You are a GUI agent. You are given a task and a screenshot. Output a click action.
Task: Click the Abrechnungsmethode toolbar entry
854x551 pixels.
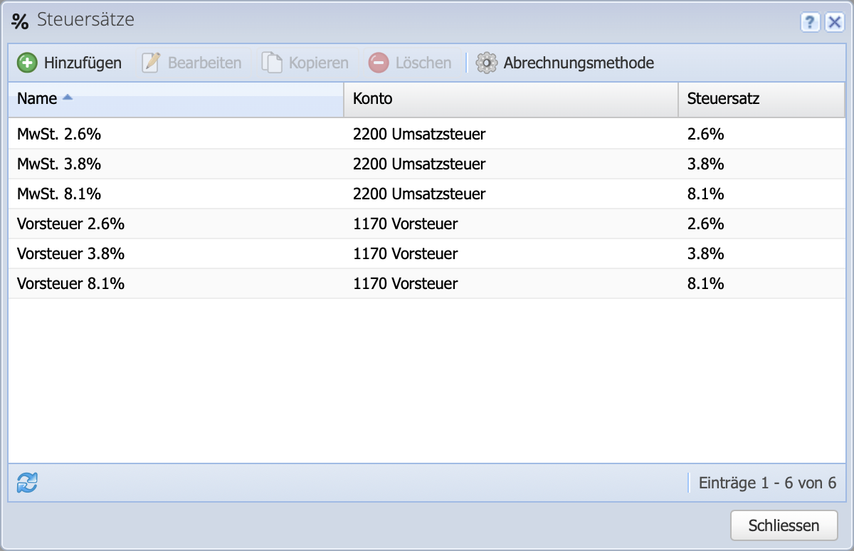(x=579, y=63)
